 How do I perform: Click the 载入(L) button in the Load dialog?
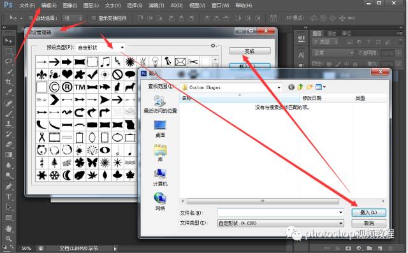point(368,212)
